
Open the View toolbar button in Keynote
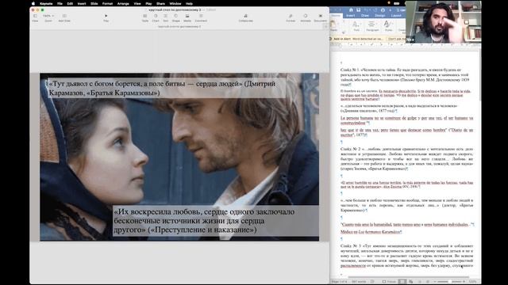click(35, 17)
